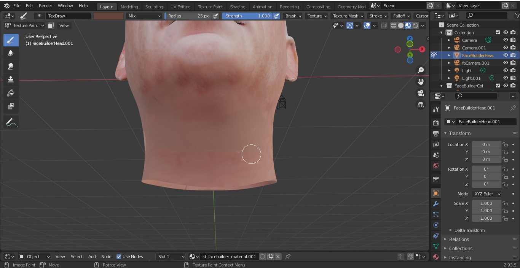
Task: Expand the Camera outliner item
Action: pyautogui.click(x=449, y=40)
